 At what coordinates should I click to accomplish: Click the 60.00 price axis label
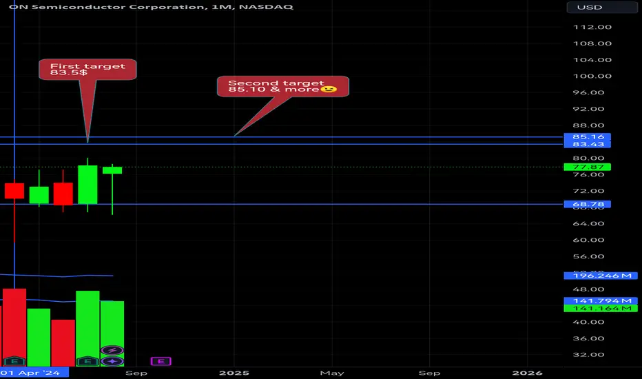[589, 240]
